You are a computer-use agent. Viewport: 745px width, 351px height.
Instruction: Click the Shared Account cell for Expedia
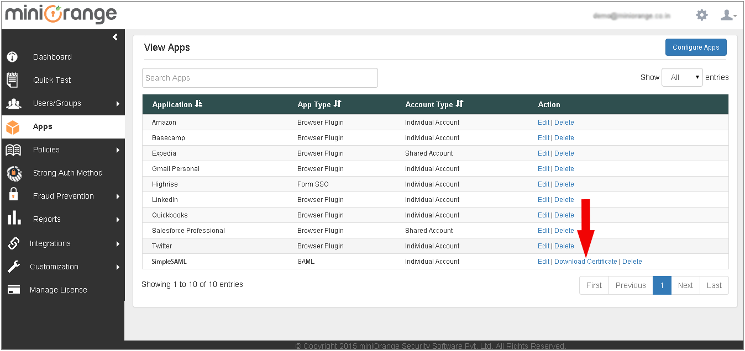429,153
